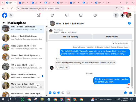Screen dimensions: 136x102
Task: Open Jamestimell - 2 Beds 1 Bath Apartment conversation
Action: coord(23,94)
